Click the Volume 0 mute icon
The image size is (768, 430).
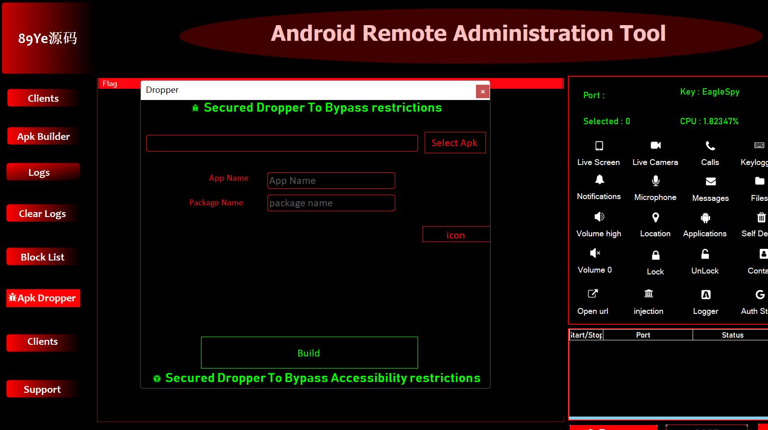point(595,253)
